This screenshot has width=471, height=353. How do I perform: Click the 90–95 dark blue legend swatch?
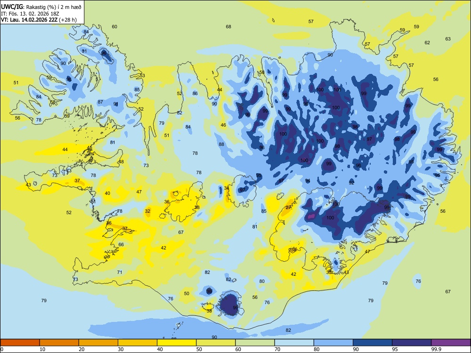[373, 343]
